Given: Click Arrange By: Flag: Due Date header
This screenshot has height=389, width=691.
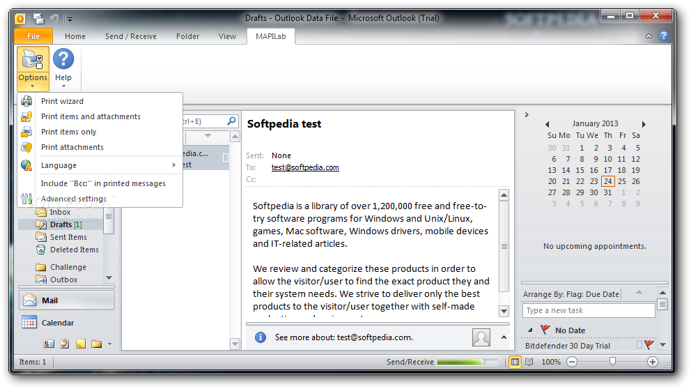Looking at the screenshot, I should (x=571, y=294).
